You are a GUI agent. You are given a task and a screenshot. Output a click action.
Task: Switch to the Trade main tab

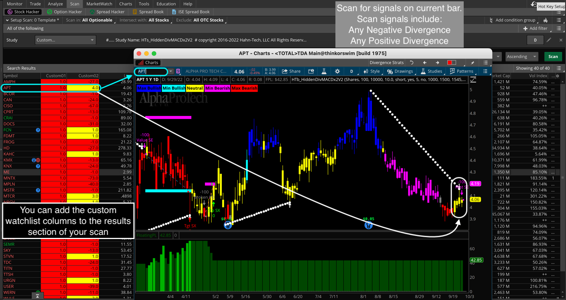pos(35,4)
